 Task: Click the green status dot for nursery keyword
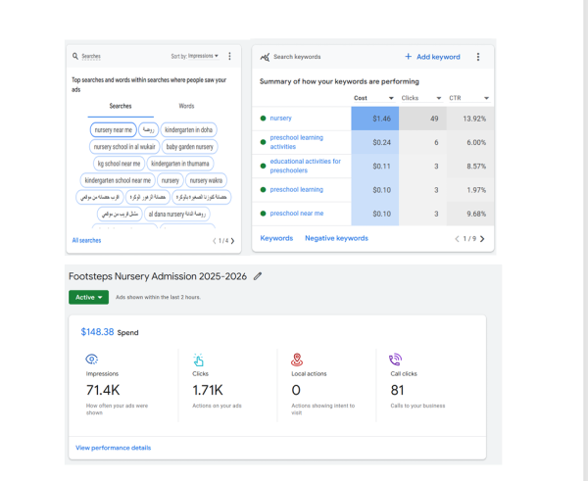[263, 119]
